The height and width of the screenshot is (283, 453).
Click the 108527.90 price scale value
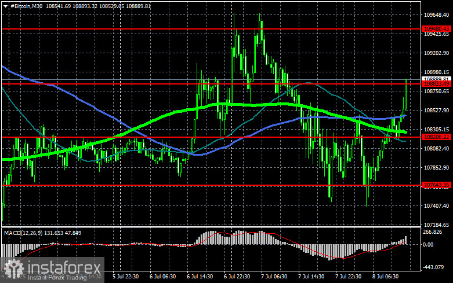click(436, 111)
